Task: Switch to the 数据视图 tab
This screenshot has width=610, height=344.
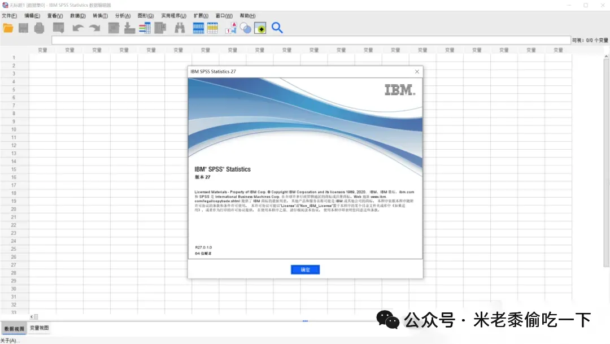Action: click(14, 328)
